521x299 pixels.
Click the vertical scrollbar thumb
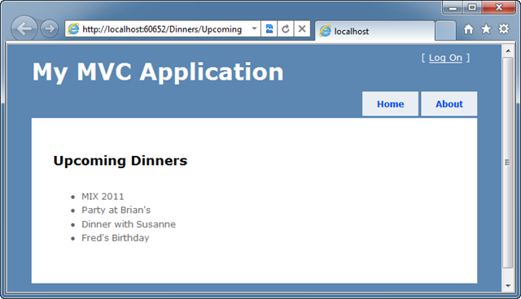[x=508, y=162]
